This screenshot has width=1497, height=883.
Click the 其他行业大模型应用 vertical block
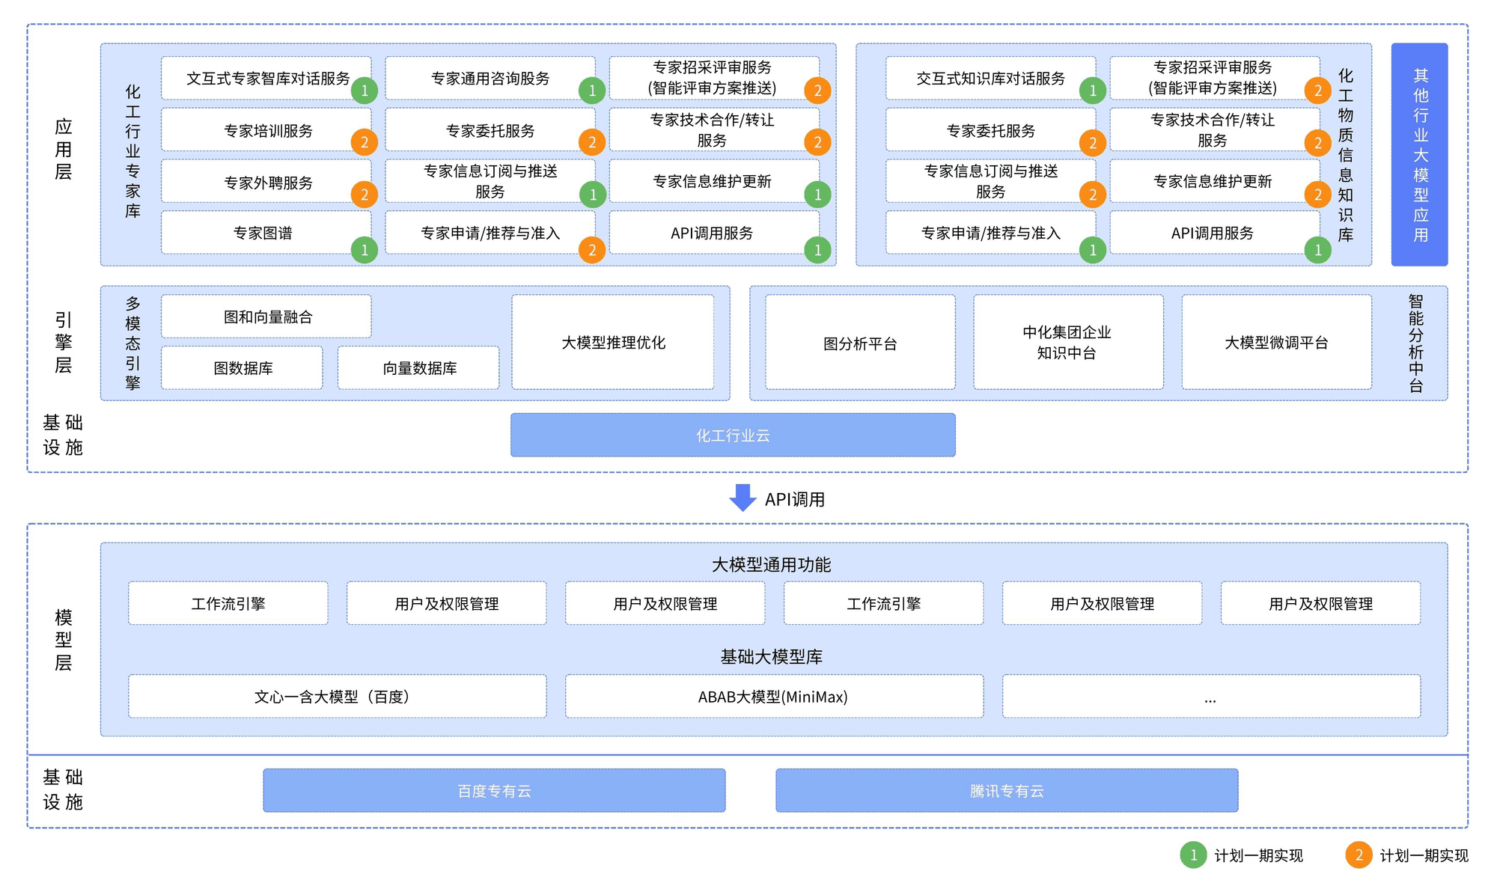point(1419,154)
